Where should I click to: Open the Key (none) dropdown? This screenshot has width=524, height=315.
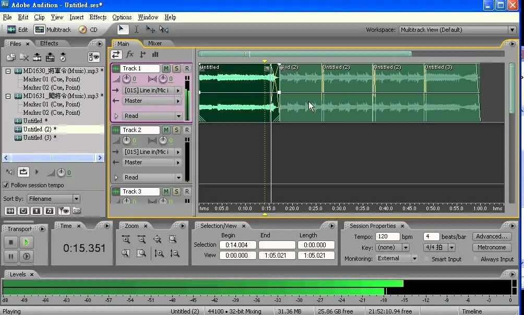pos(392,248)
